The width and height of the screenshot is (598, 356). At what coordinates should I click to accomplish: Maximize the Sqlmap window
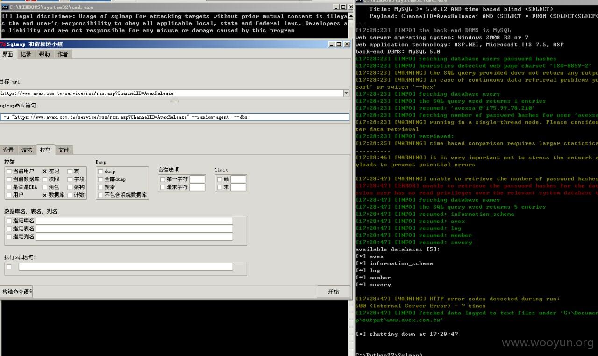pyautogui.click(x=339, y=44)
